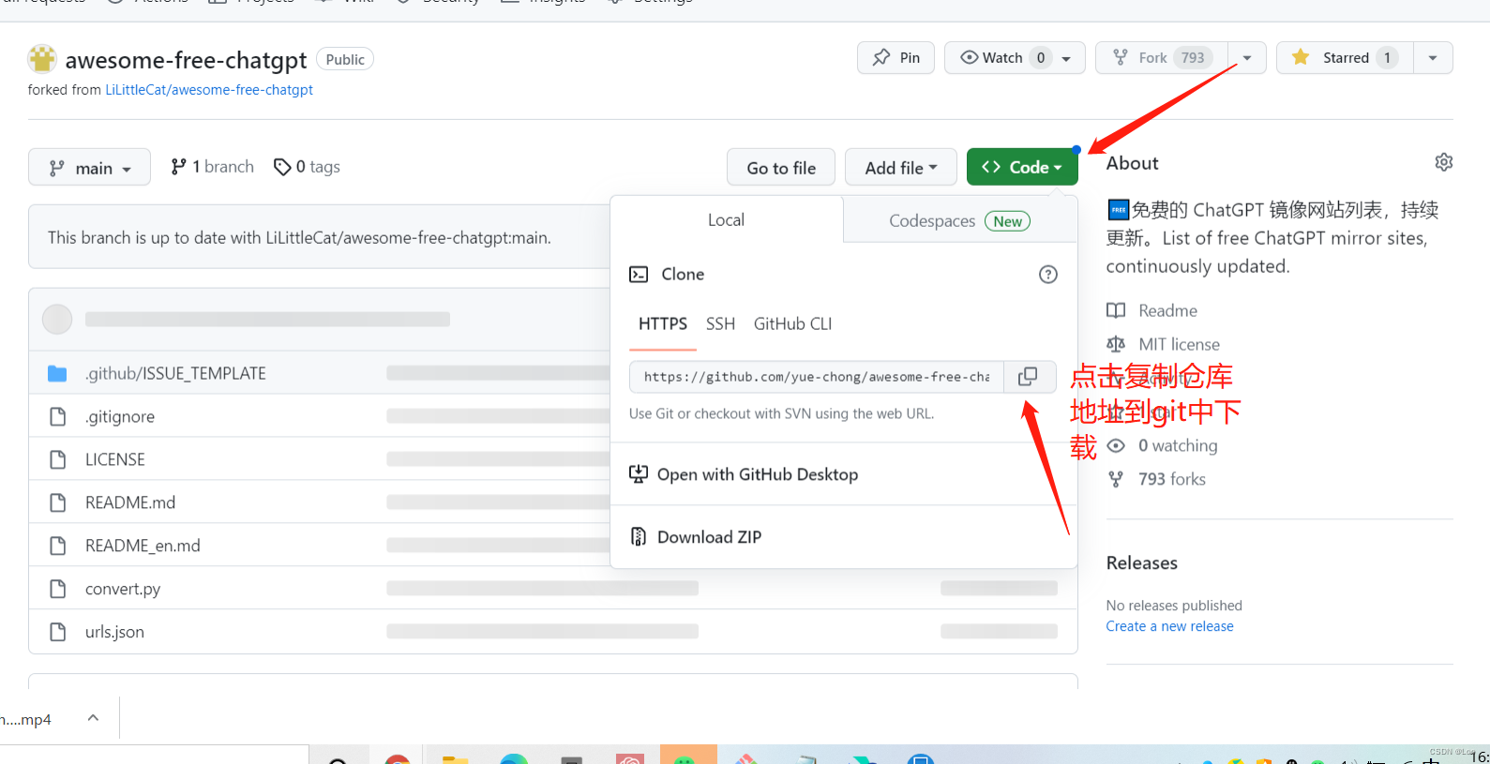Viewport: 1490px width, 764px height.
Task: Open the Add file dropdown
Action: pos(900,168)
